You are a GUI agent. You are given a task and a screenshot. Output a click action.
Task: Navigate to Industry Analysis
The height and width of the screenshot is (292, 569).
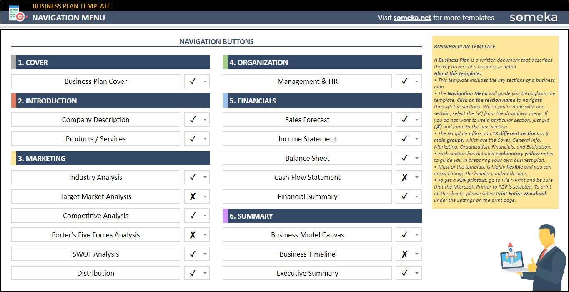tap(96, 177)
